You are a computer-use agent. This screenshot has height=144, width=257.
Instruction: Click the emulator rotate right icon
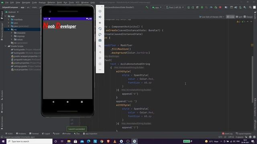point(100,35)
